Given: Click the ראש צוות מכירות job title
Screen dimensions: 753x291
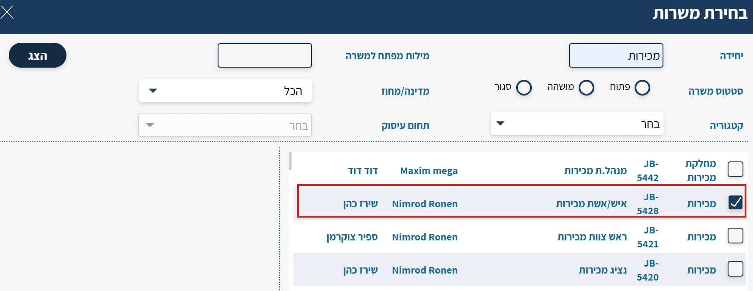Looking at the screenshot, I should coord(592,237).
